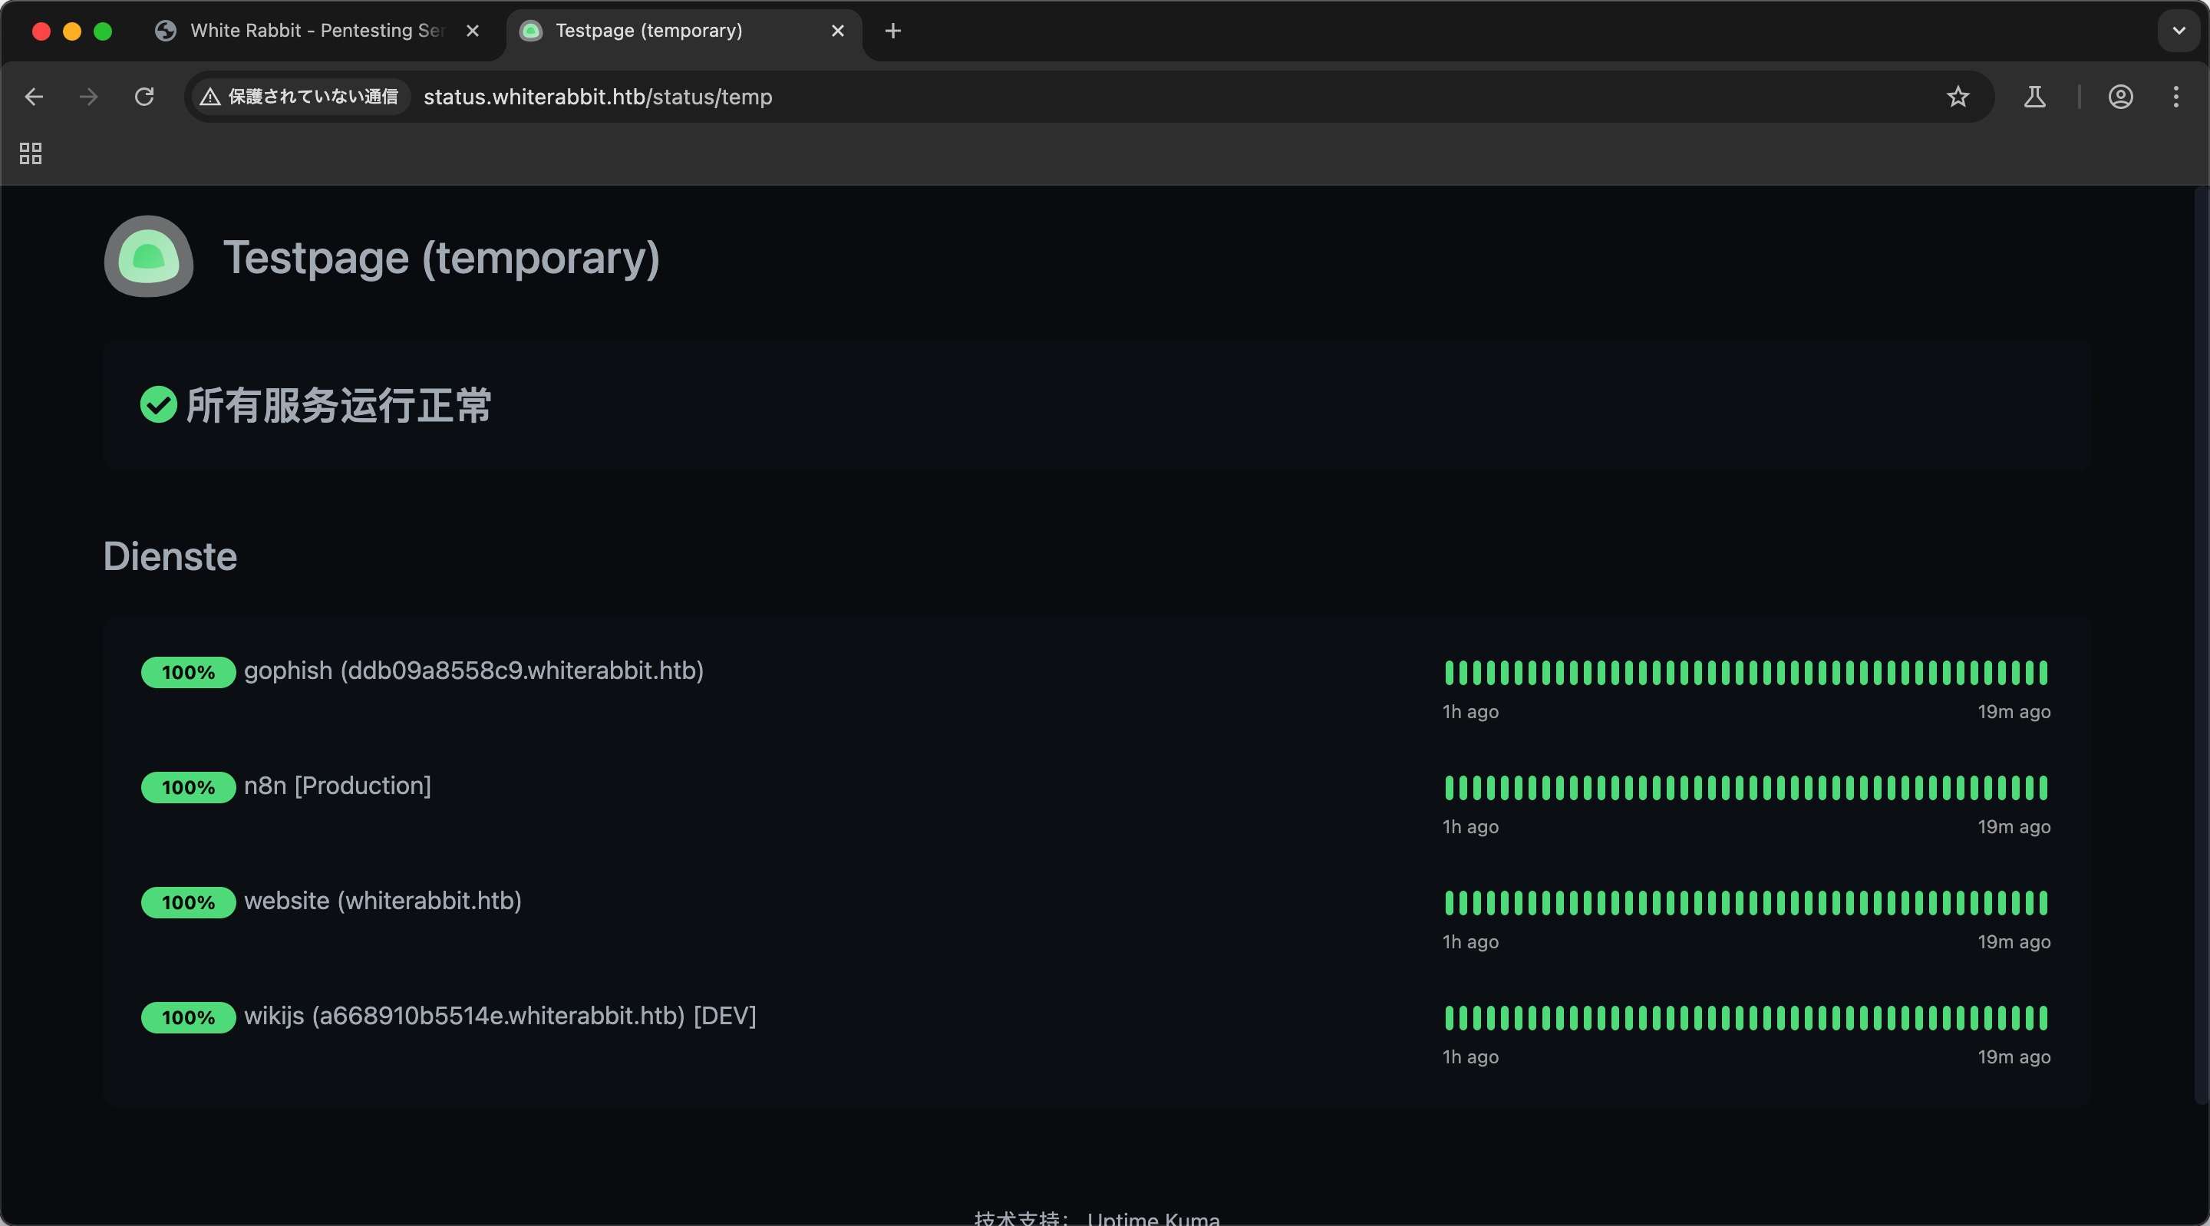Image resolution: width=2210 pixels, height=1226 pixels.
Task: Click the wikijs DEV monitor name
Action: point(500,1016)
